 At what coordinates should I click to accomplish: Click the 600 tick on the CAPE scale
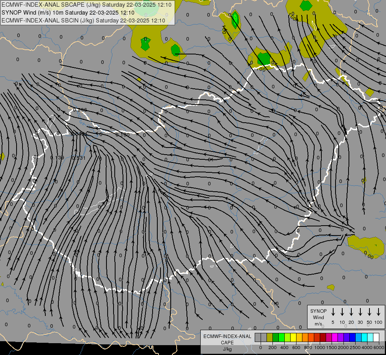(296, 348)
